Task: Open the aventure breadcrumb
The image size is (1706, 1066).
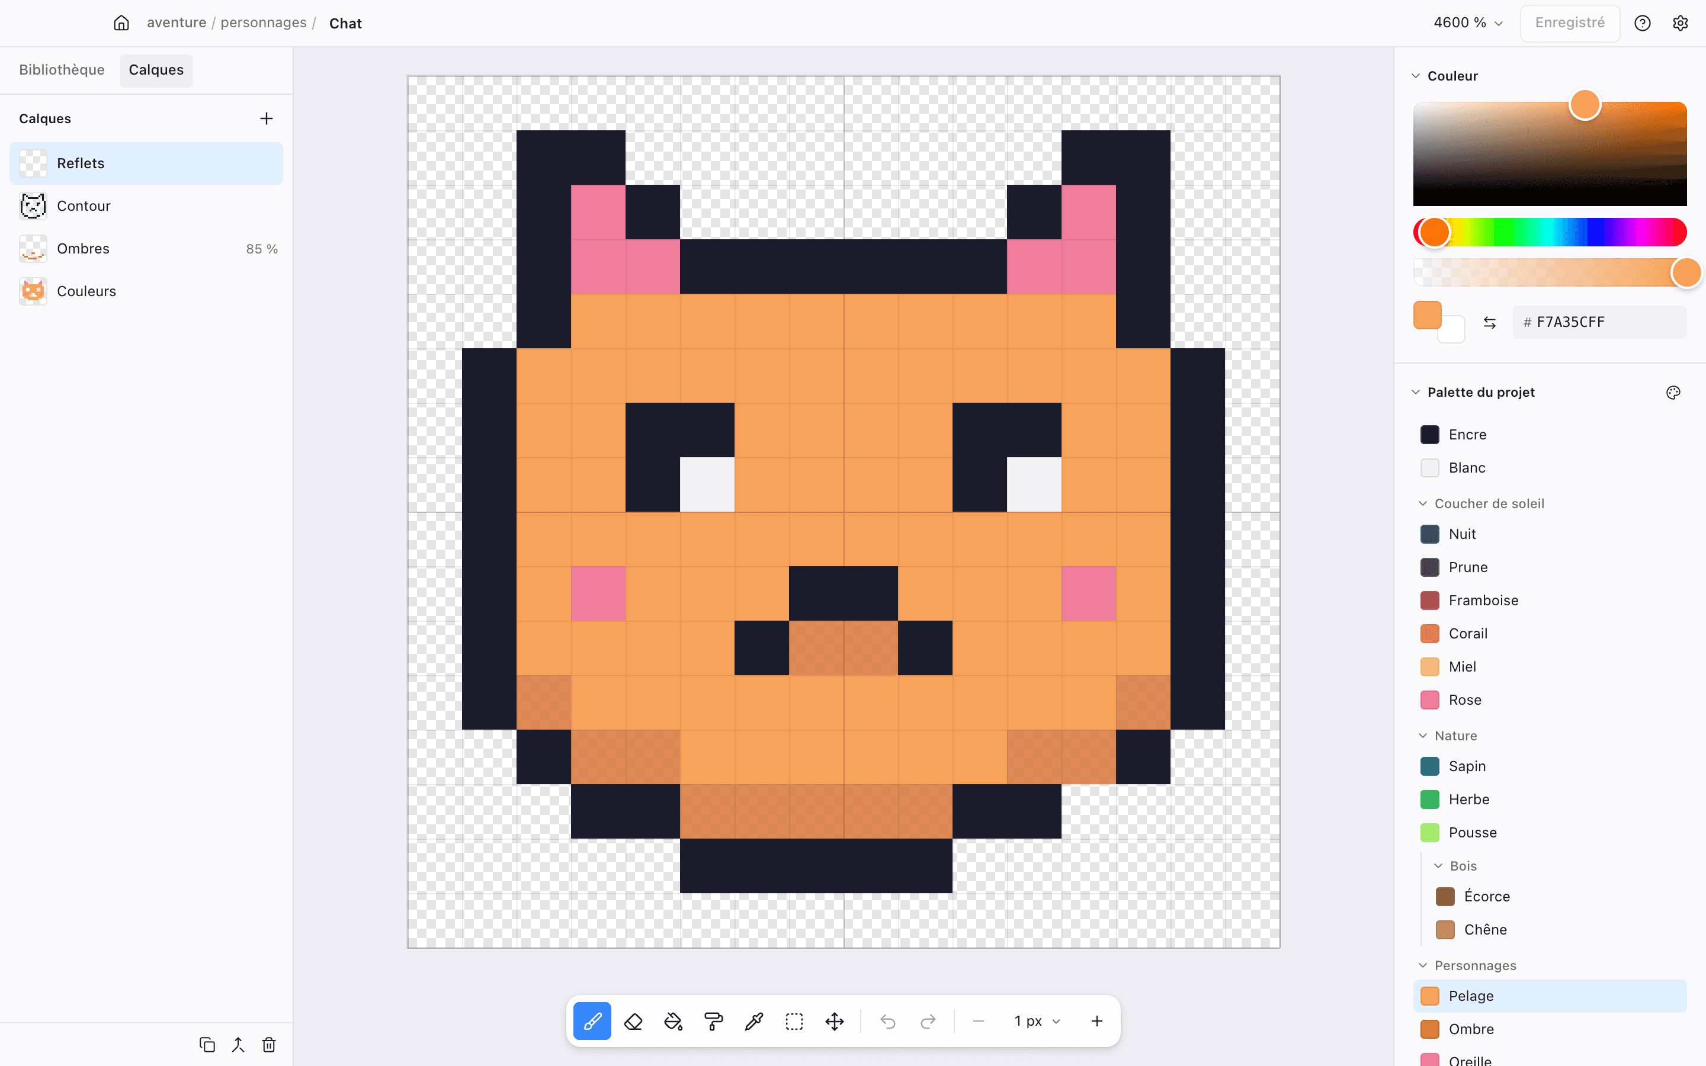Action: pos(177,23)
